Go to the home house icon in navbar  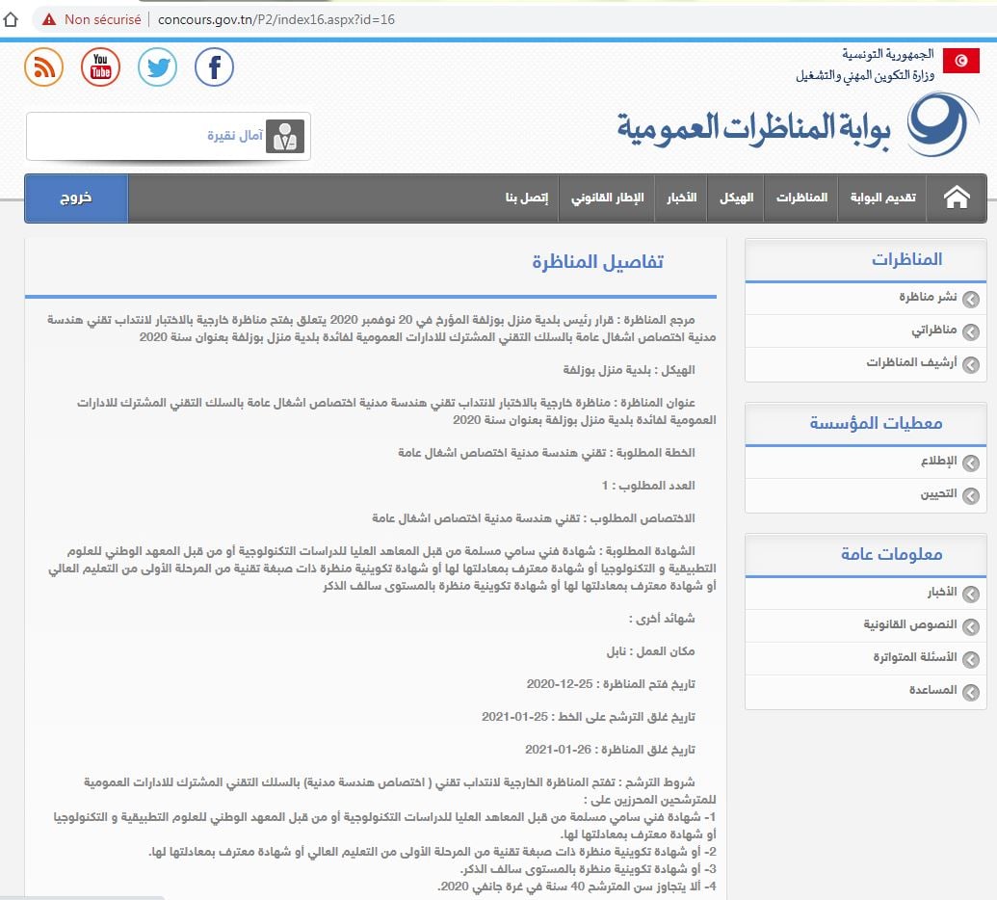tap(957, 198)
